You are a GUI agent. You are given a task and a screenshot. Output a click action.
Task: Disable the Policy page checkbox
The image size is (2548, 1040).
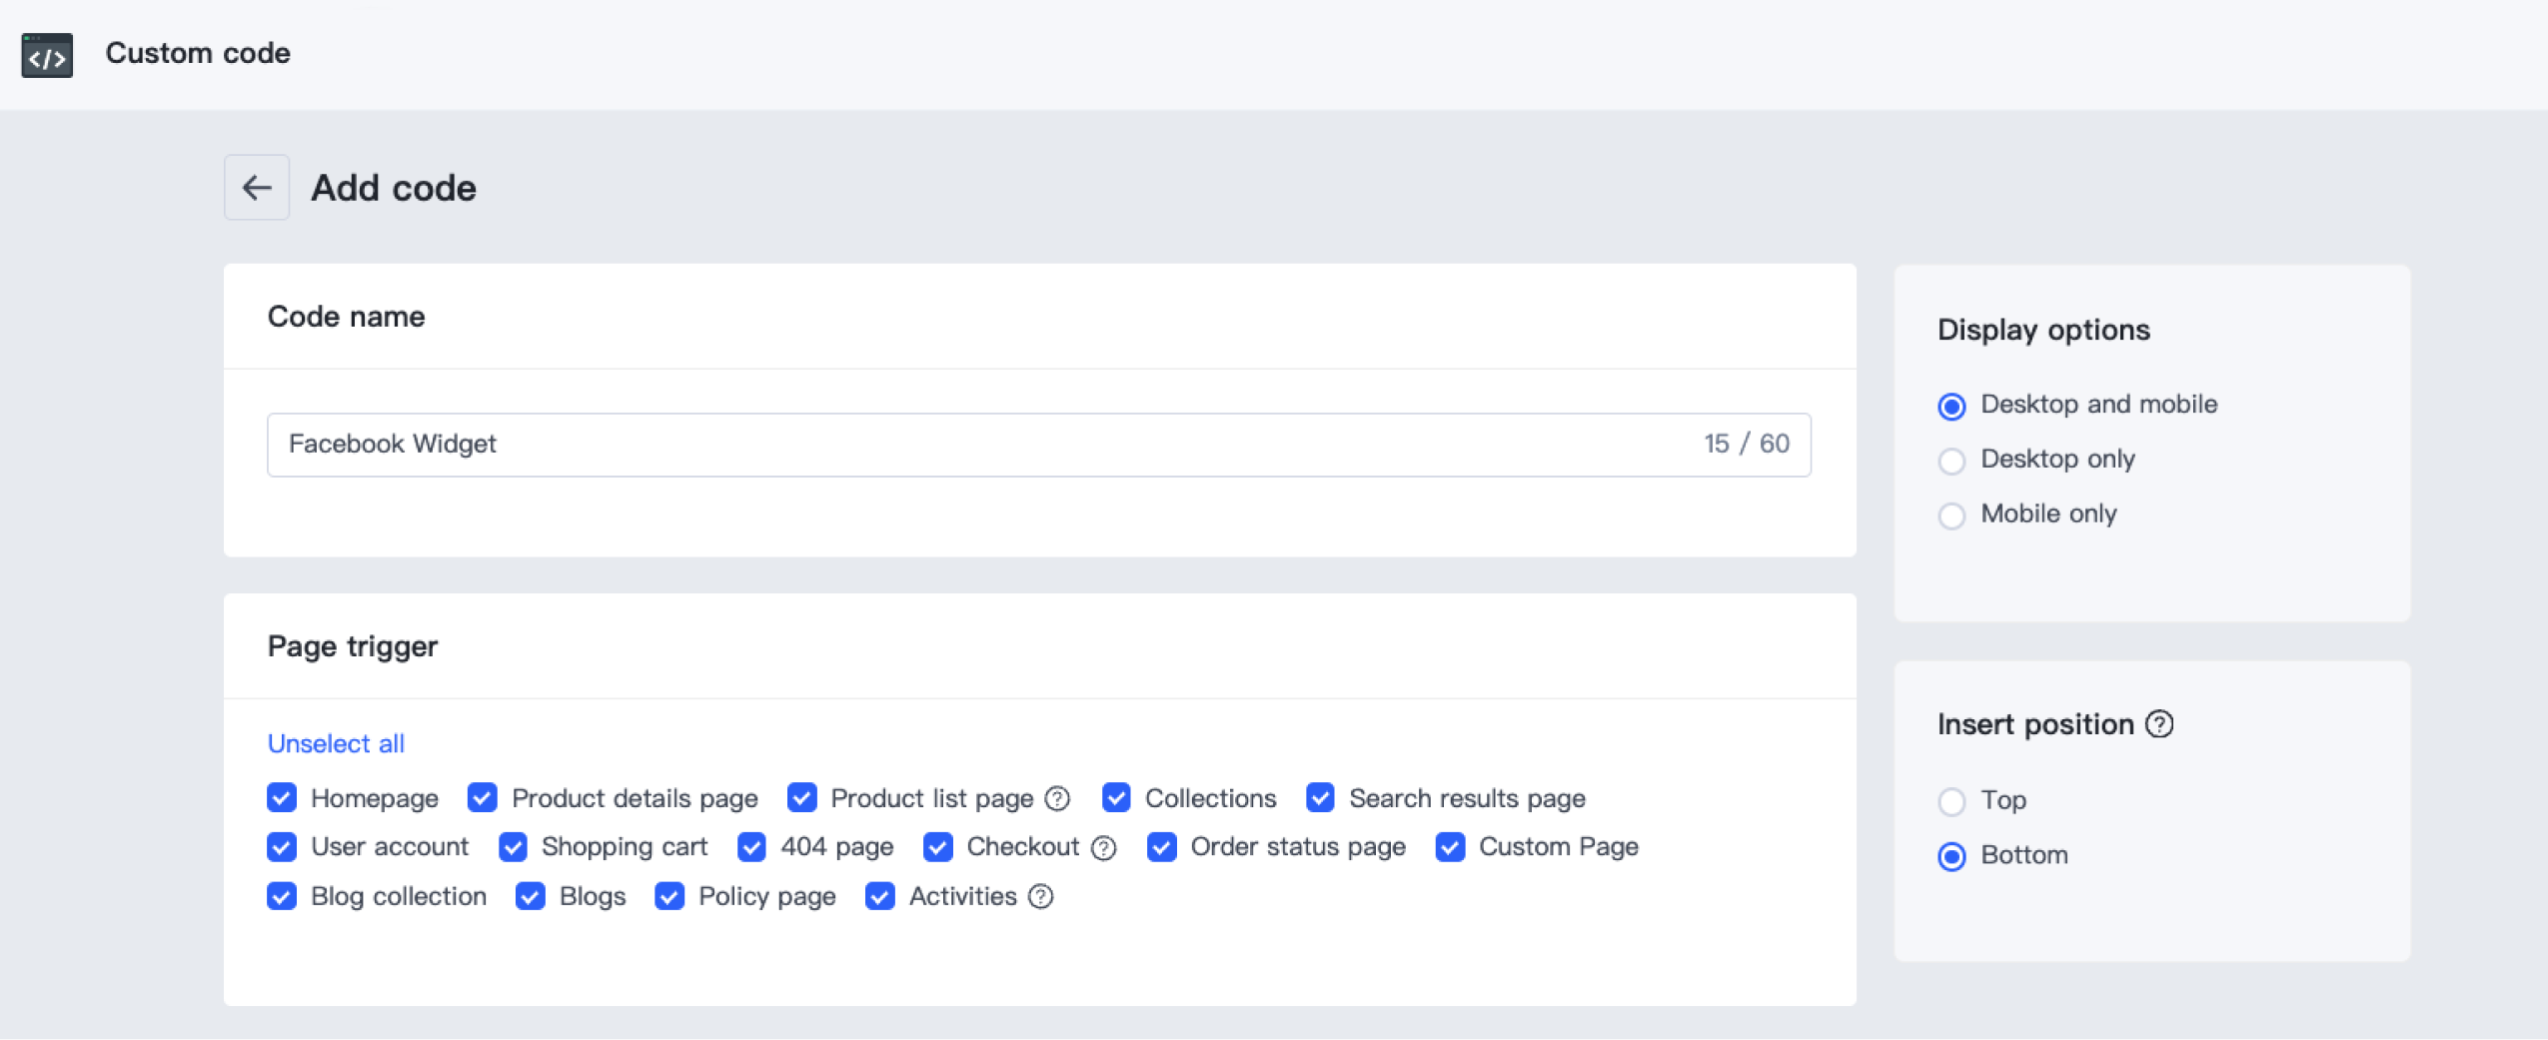tap(669, 897)
